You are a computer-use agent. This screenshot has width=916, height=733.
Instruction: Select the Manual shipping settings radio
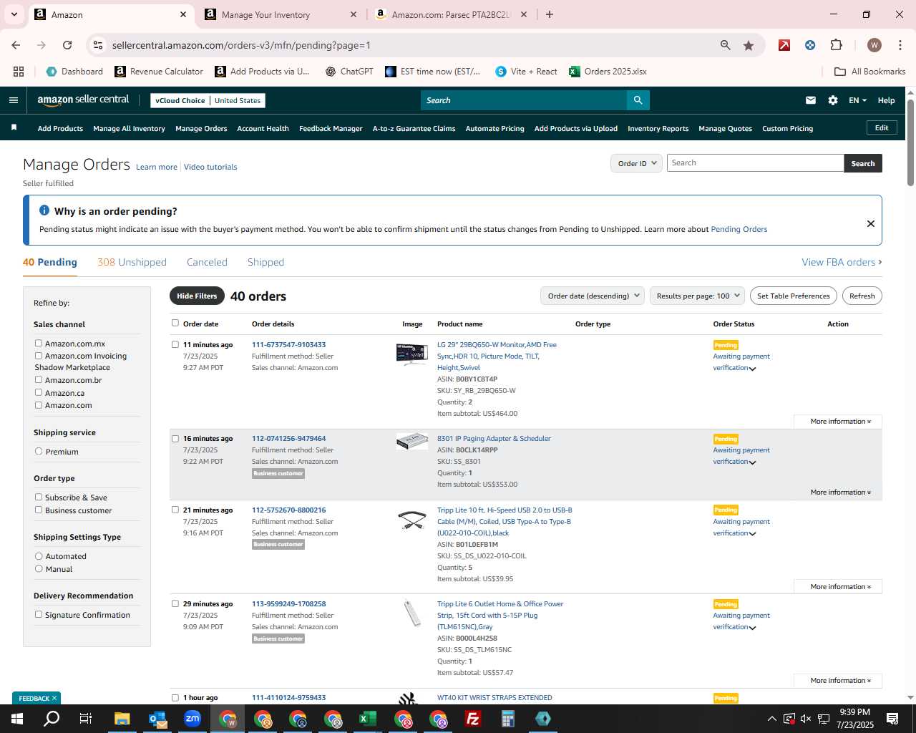click(x=39, y=568)
